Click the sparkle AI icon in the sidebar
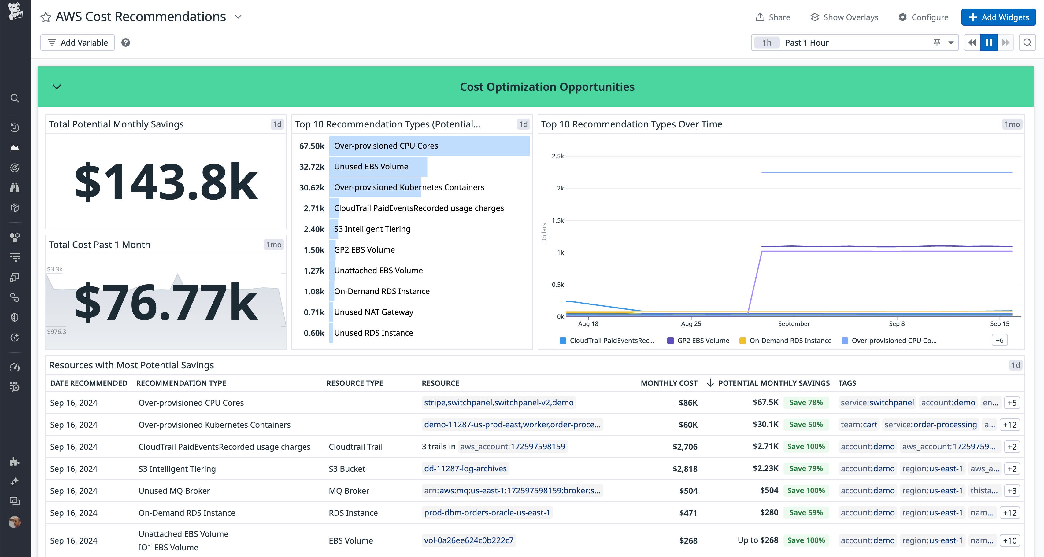 pyautogui.click(x=15, y=481)
